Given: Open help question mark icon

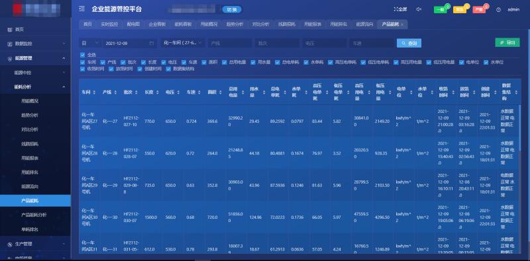Looking at the screenshot, I should click(x=498, y=9).
